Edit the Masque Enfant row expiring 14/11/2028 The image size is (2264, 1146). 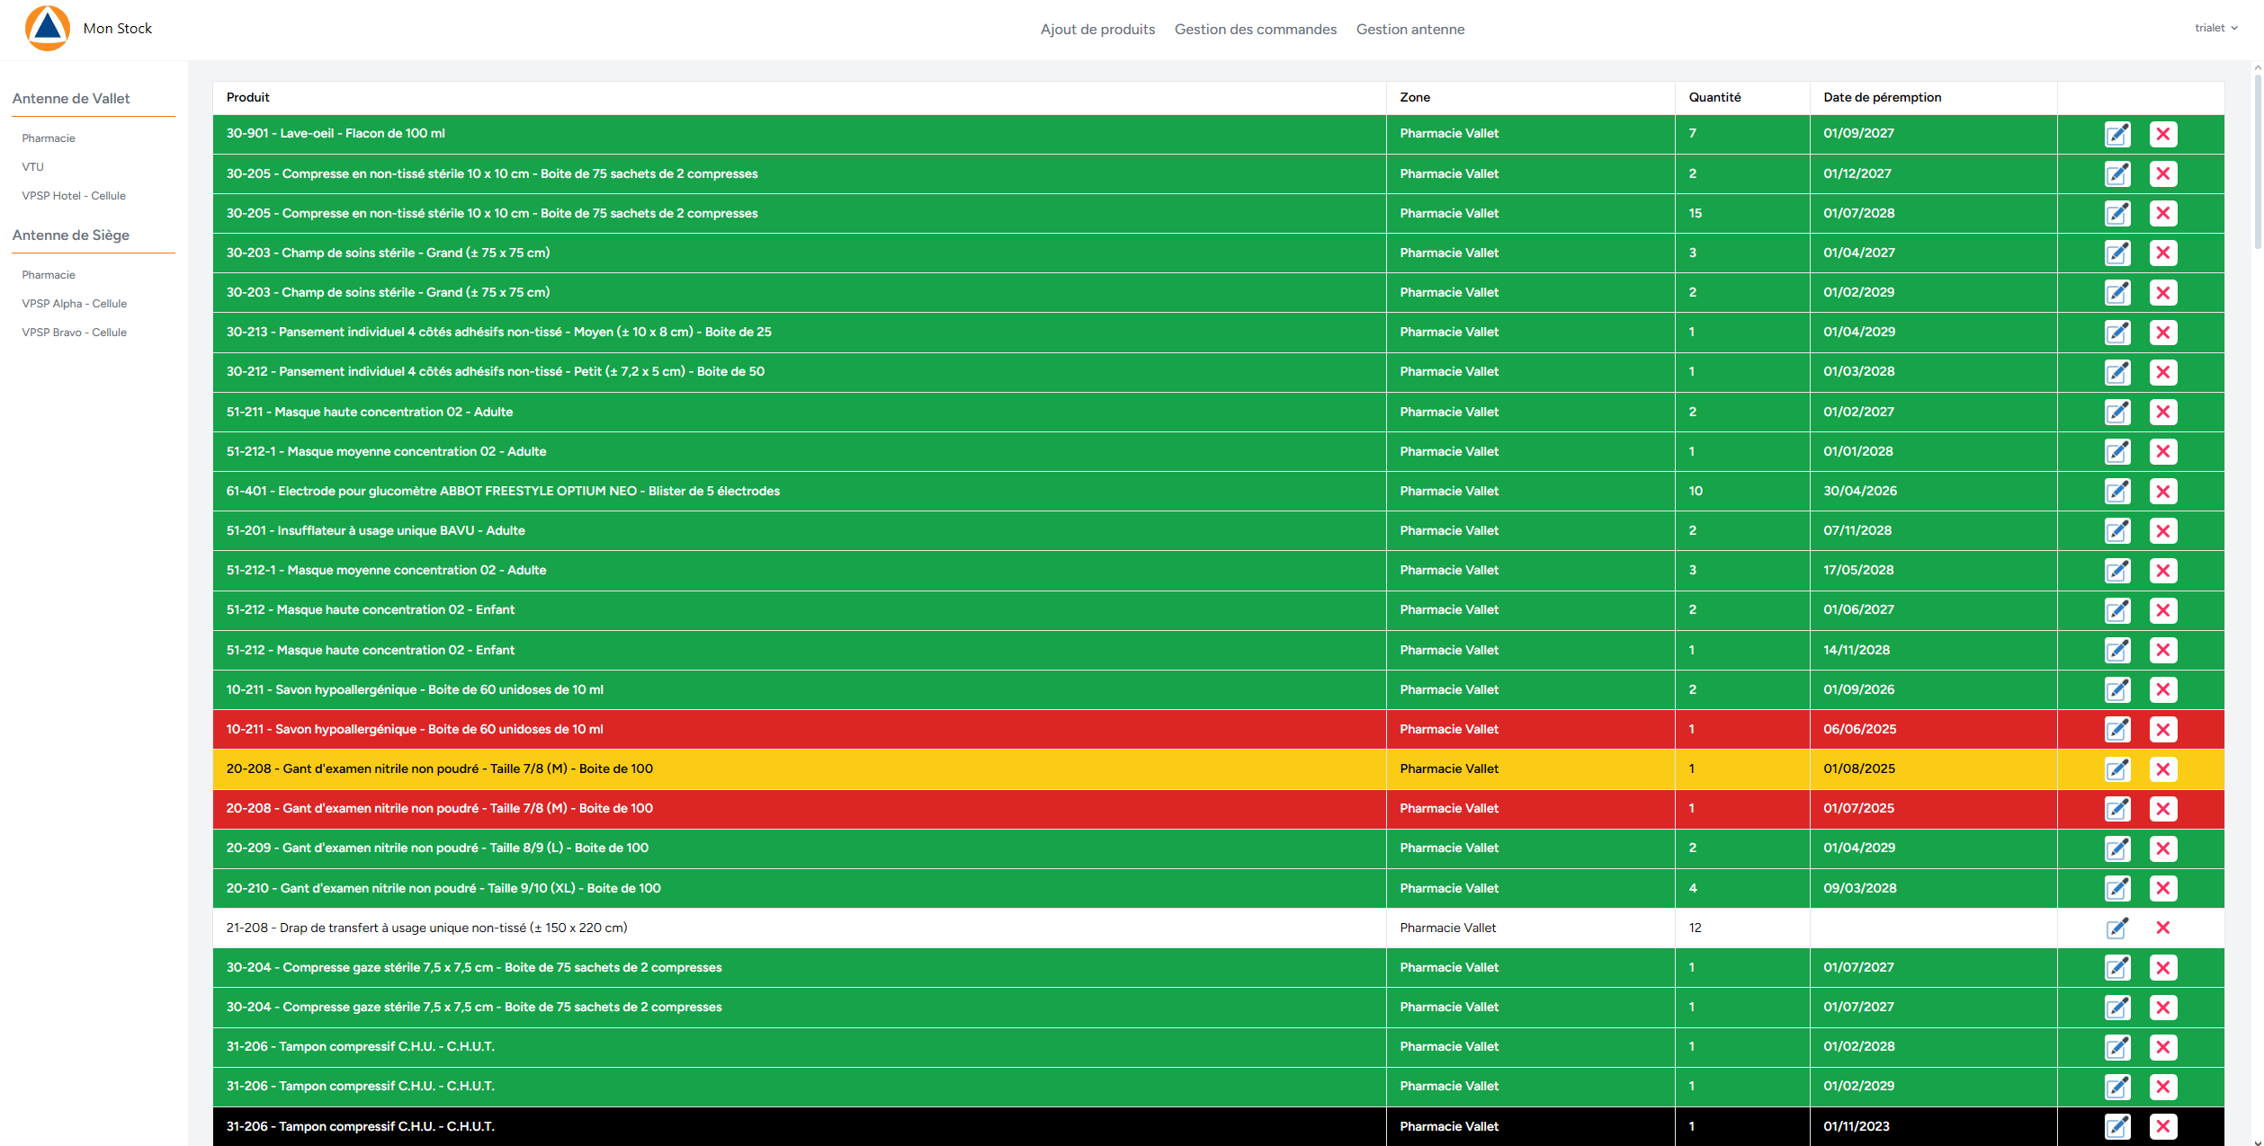[2117, 650]
